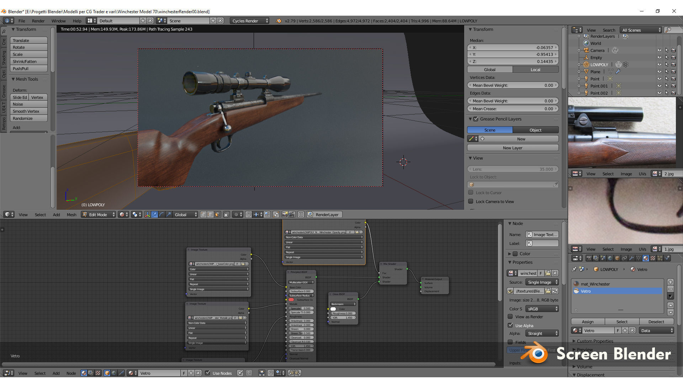The height and width of the screenshot is (384, 683).
Task: Select the compositing node tree type icon
Action: coord(91,373)
